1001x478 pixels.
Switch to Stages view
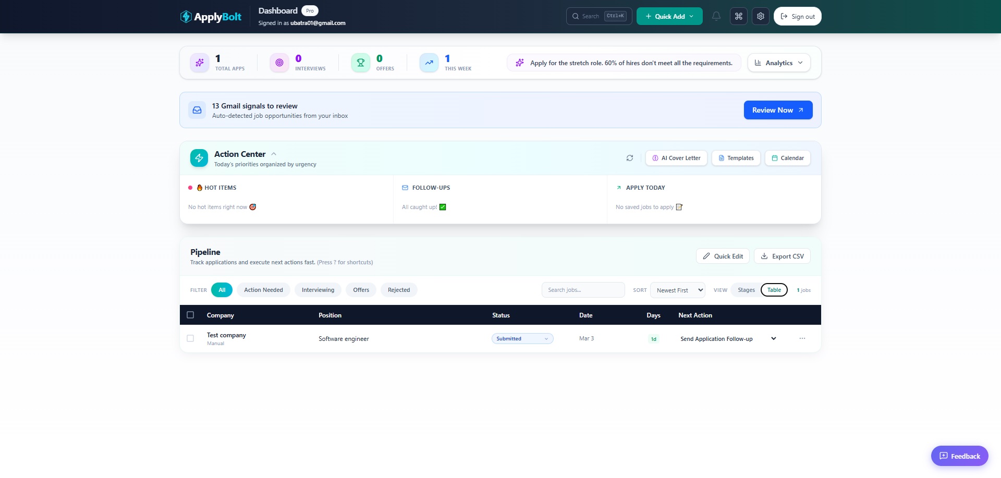(x=746, y=290)
